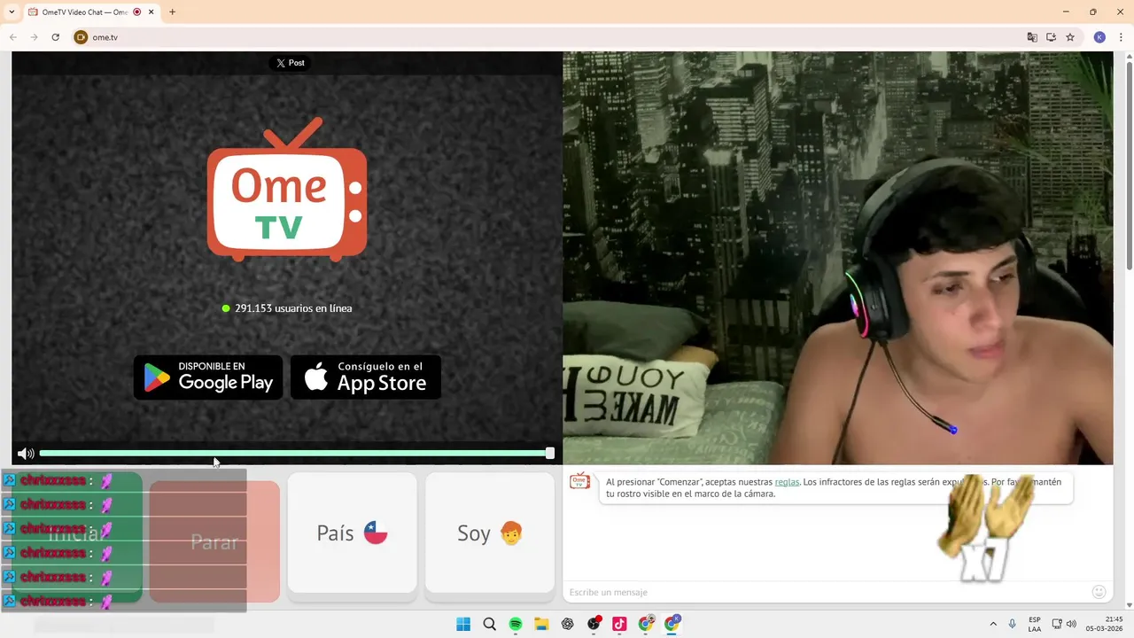The width and height of the screenshot is (1134, 638).
Task: Click the OmeTV avatar beside rules message
Action: click(579, 481)
